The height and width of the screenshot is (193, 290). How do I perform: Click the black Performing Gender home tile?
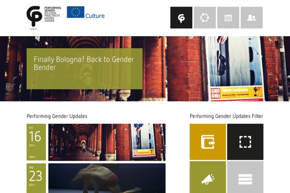[181, 17]
